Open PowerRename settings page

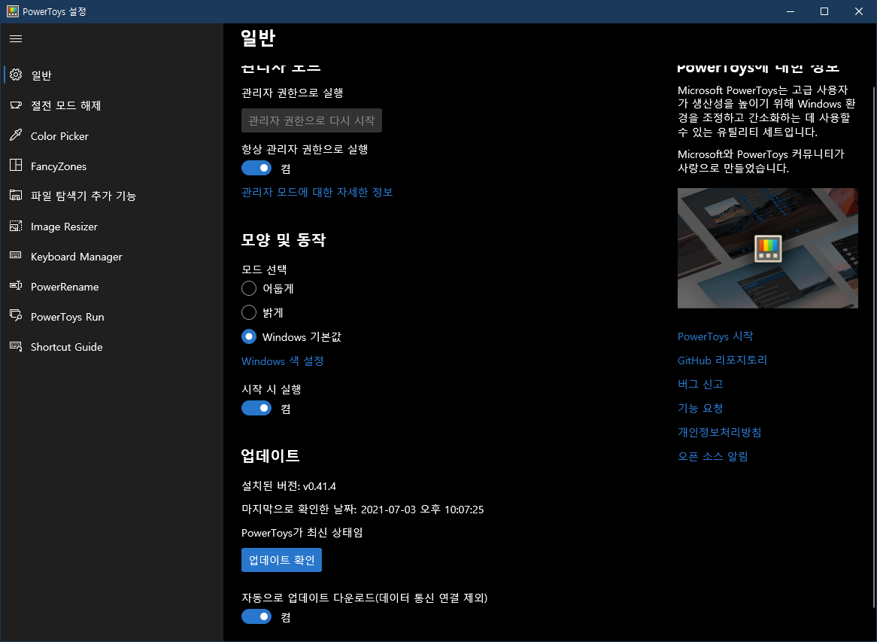(x=112, y=287)
